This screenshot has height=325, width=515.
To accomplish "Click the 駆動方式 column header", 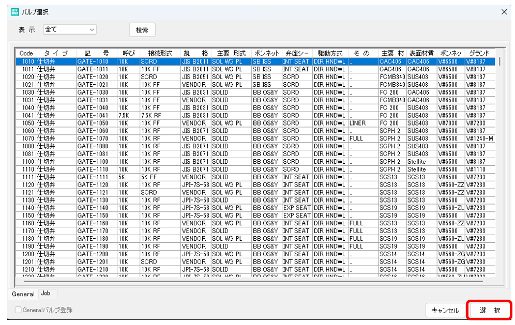I will point(330,53).
